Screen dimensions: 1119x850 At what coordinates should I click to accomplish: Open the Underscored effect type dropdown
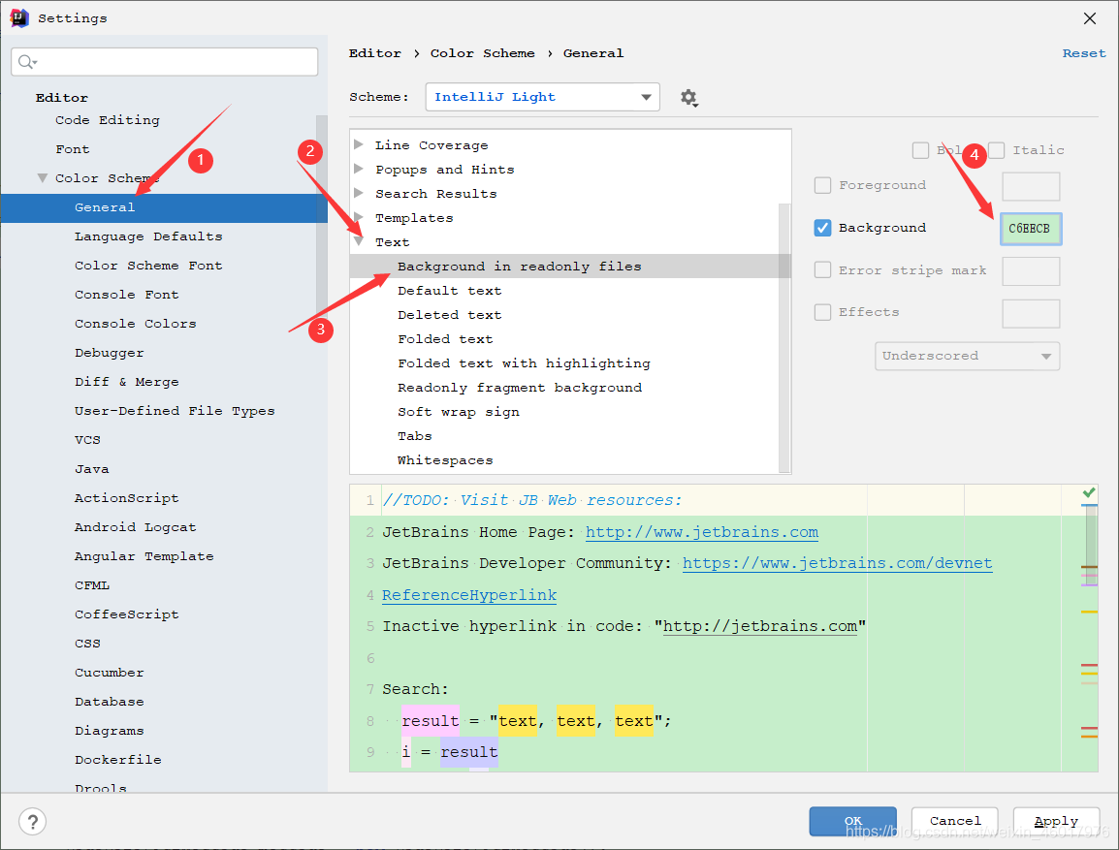click(967, 356)
